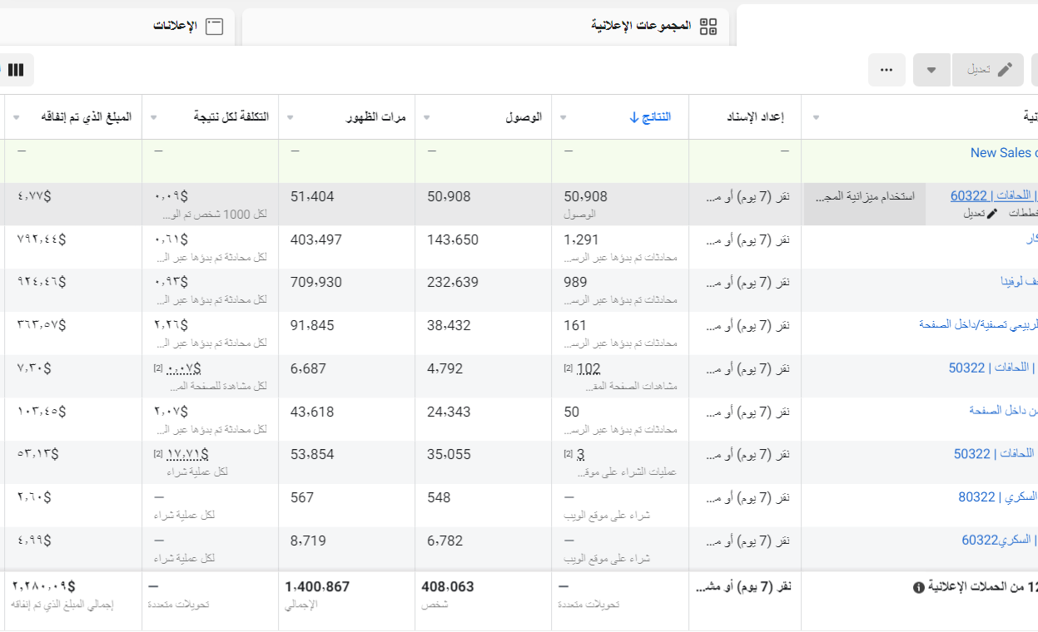
Task: Open الوصول column dropdown arrow
Action: coord(427,117)
